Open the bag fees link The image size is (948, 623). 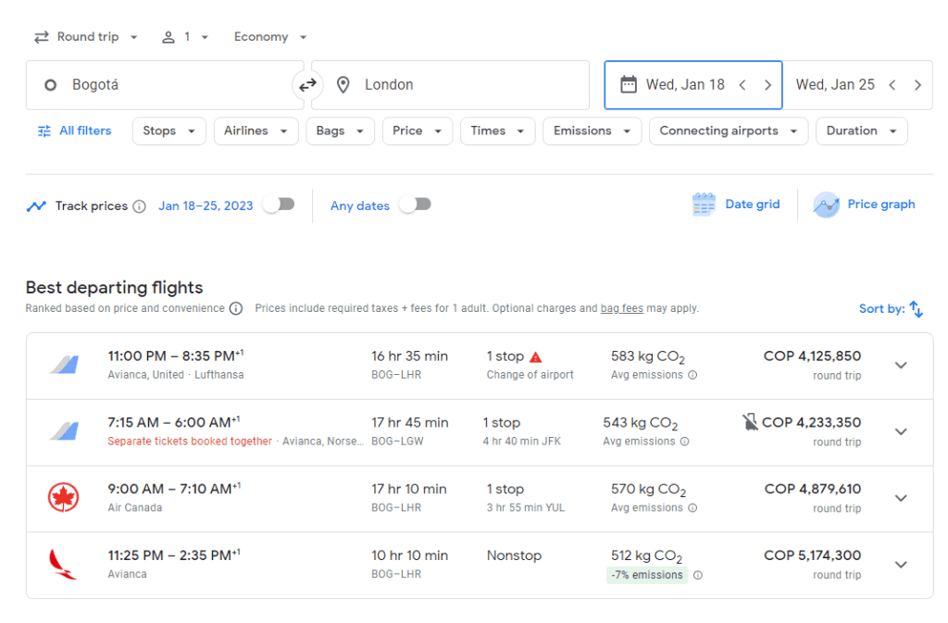pos(621,308)
